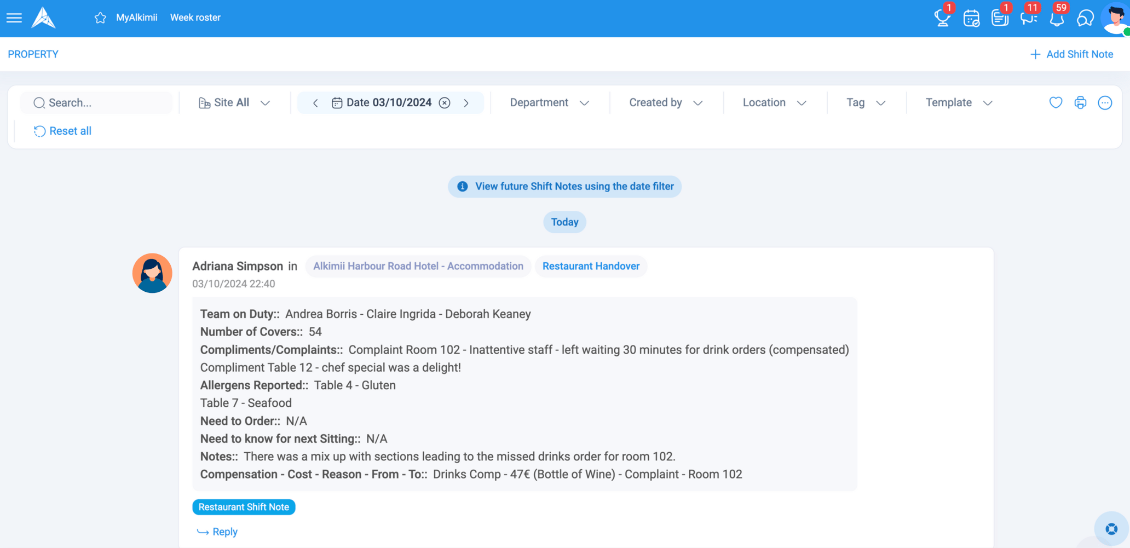Viewport: 1130px width, 548px height.
Task: Open the Template filter dropdown
Action: [x=958, y=103]
